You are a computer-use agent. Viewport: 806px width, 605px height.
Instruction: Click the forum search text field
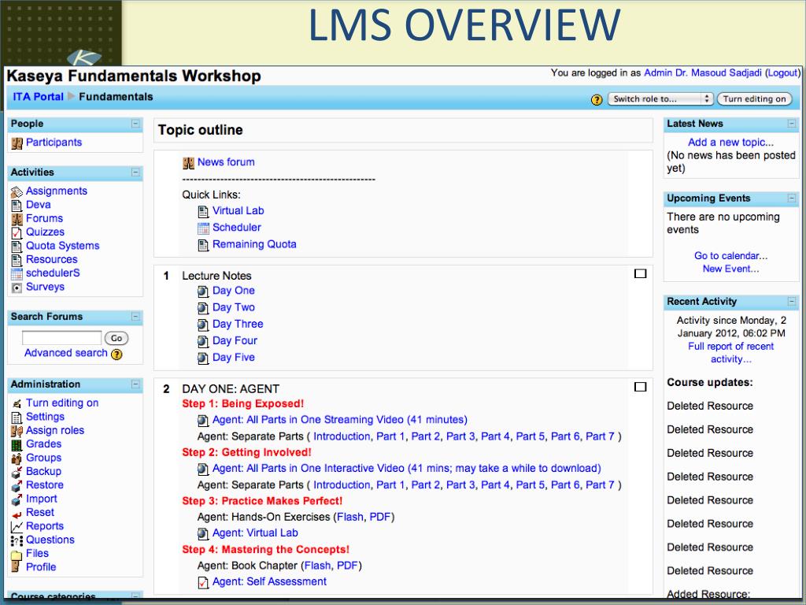click(61, 338)
